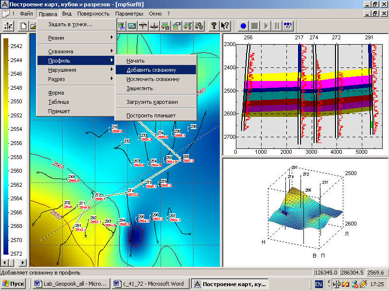This screenshot has height=291, width=389.
Task: Click the pause button in toolbar
Action: point(277,26)
